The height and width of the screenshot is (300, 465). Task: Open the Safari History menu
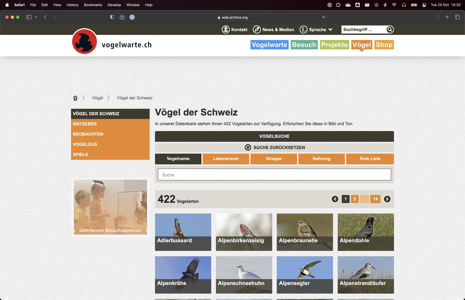pos(72,5)
